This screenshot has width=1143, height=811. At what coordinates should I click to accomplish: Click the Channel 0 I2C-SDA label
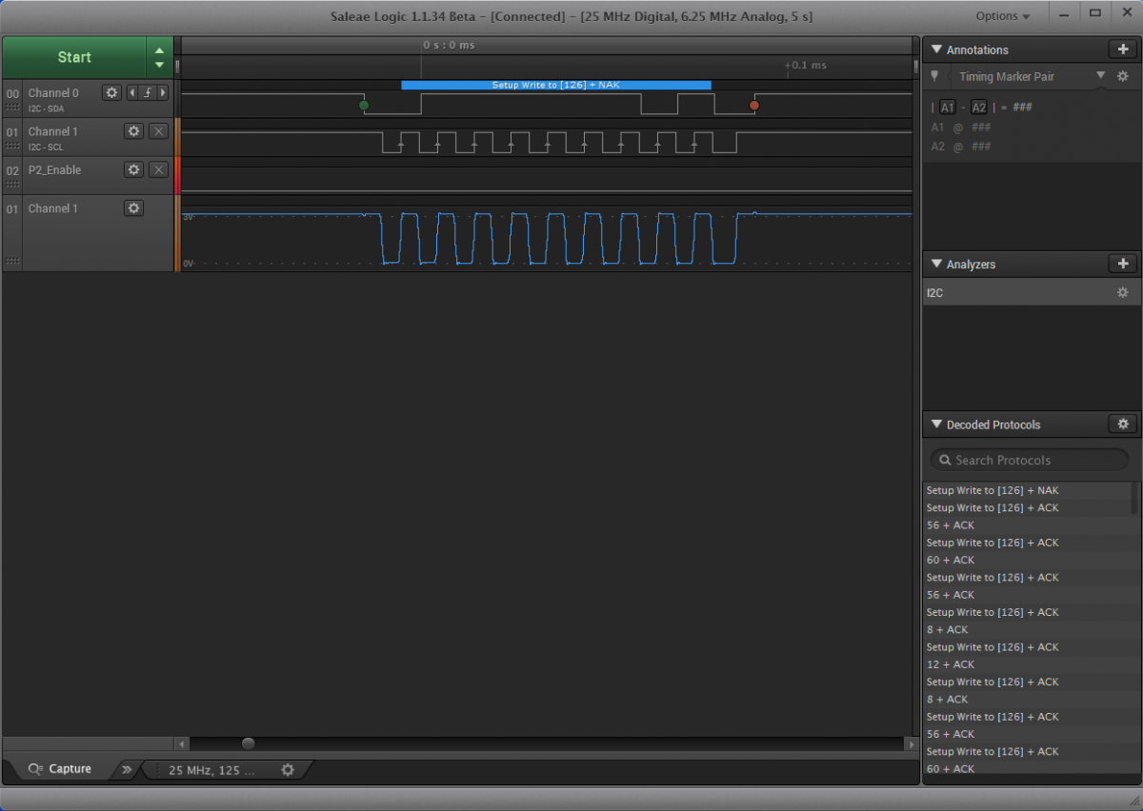(47, 109)
